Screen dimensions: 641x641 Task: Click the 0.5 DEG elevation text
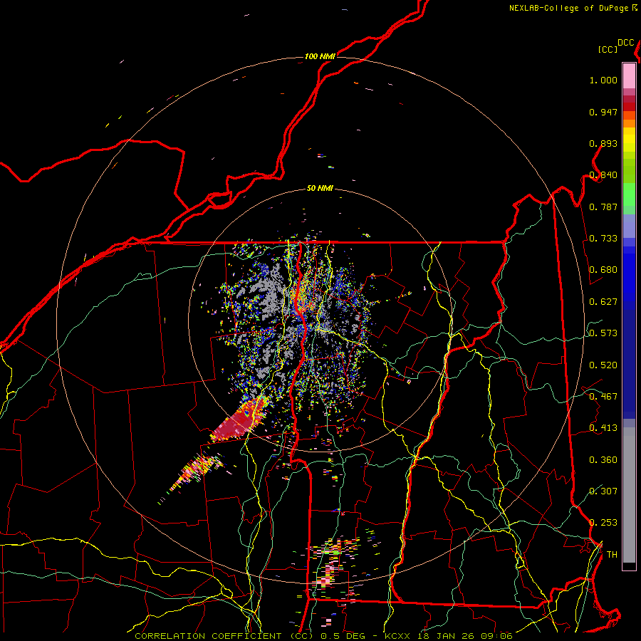tap(343, 636)
